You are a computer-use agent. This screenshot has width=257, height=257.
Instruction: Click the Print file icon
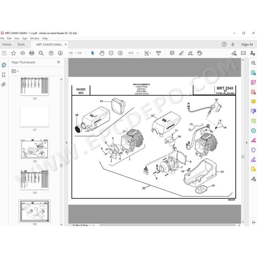tap(32, 53)
